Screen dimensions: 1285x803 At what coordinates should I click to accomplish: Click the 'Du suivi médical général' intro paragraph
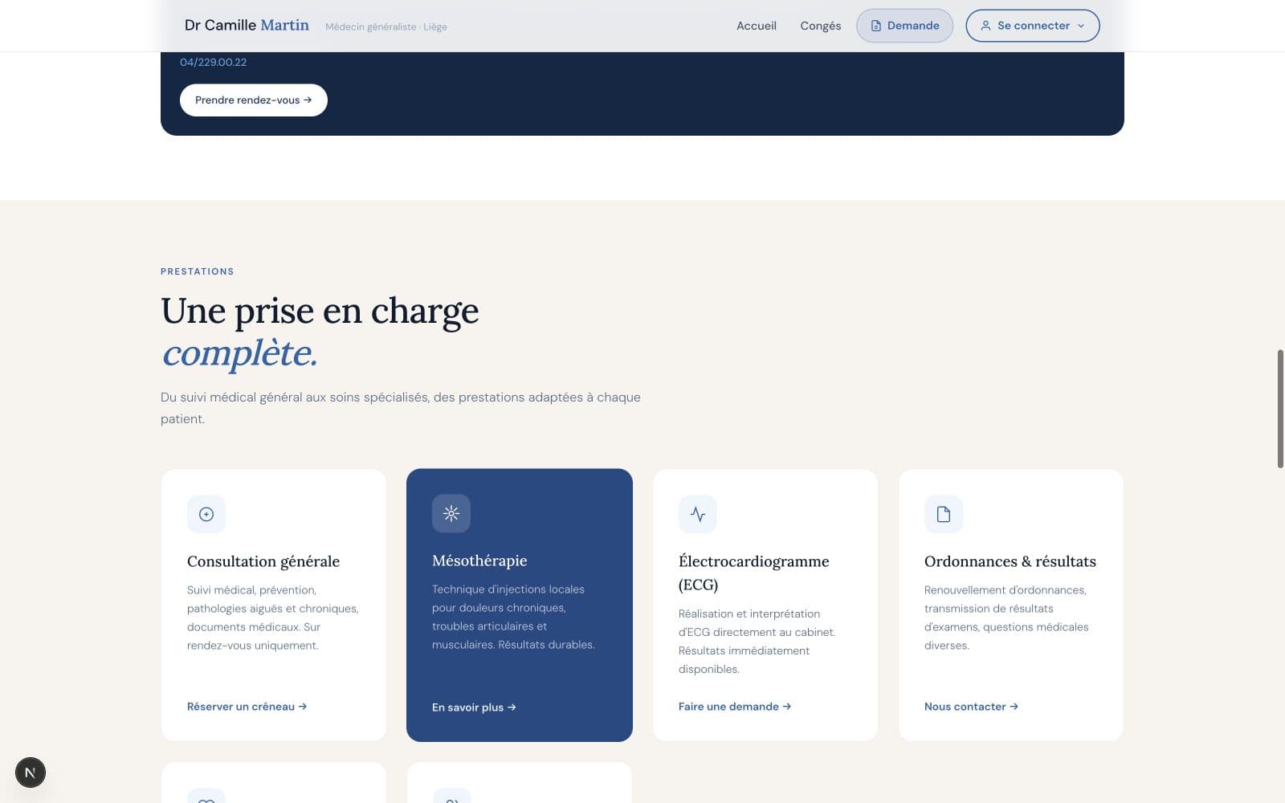point(401,408)
